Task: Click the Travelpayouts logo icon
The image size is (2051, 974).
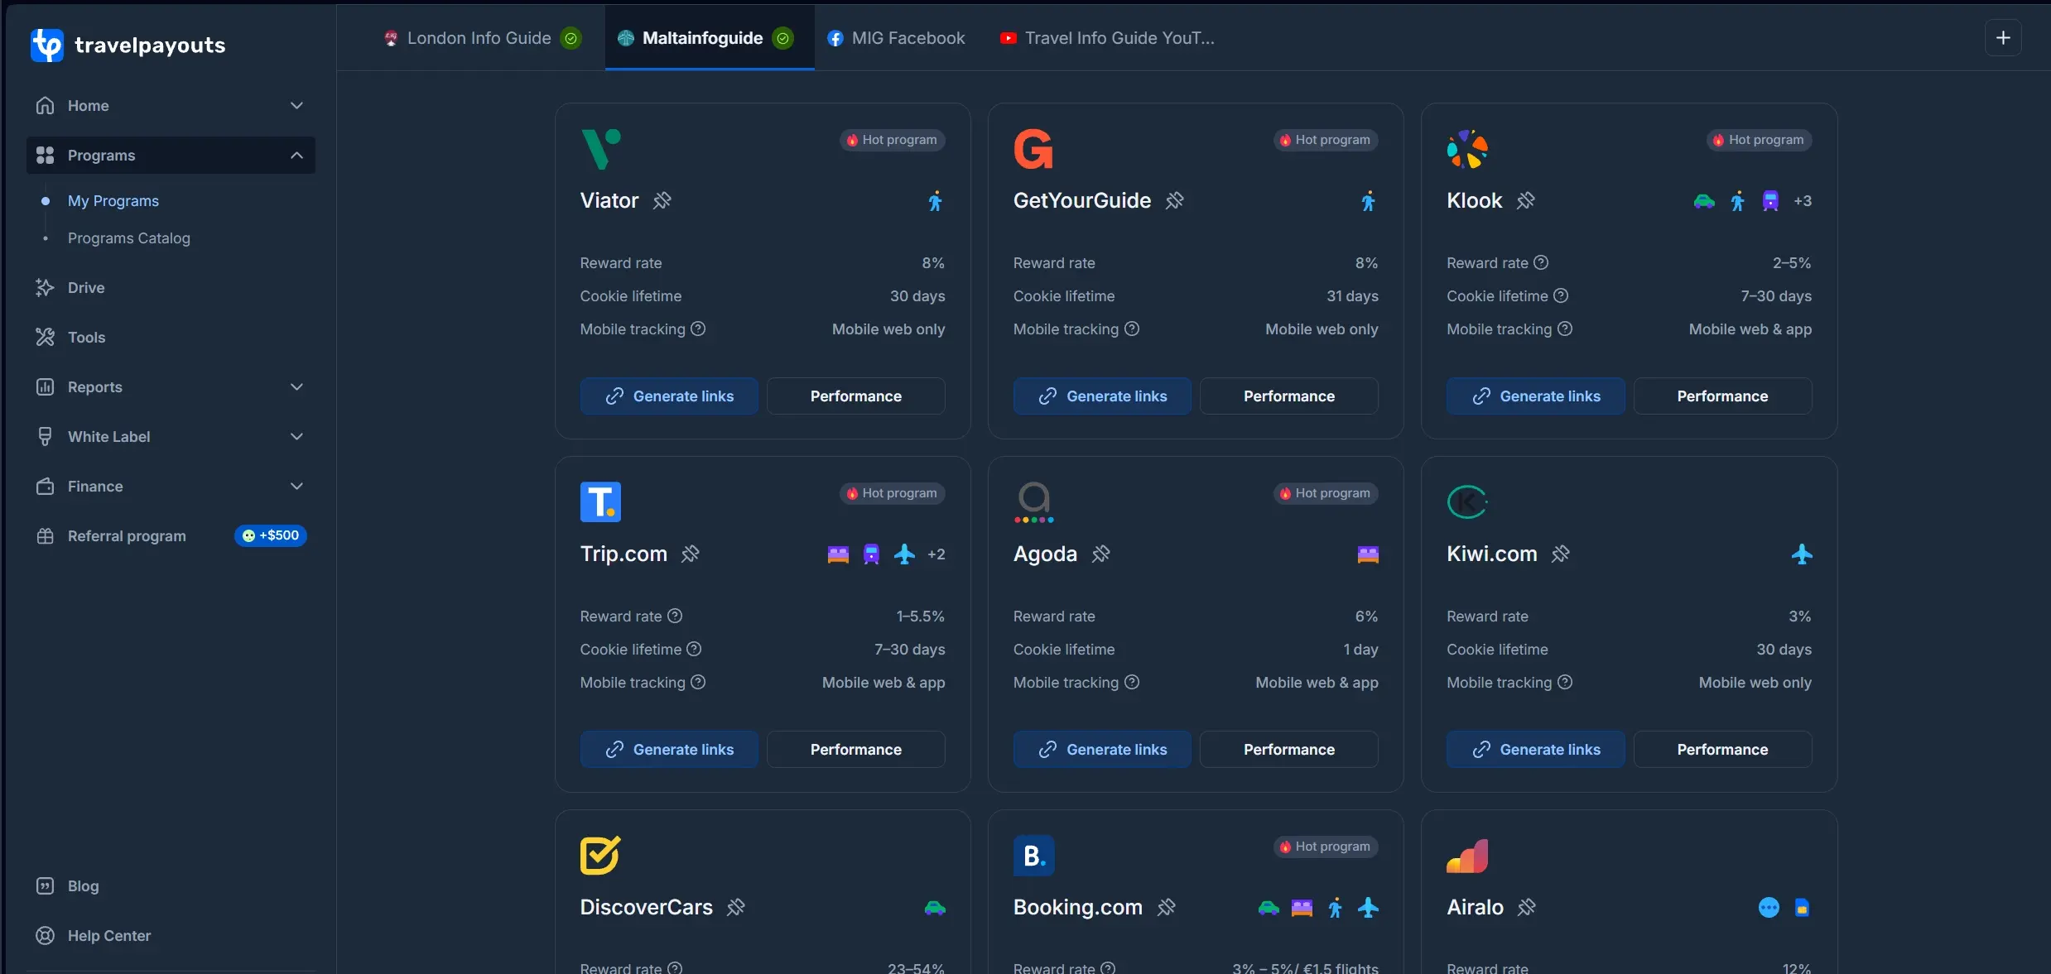Action: click(46, 45)
